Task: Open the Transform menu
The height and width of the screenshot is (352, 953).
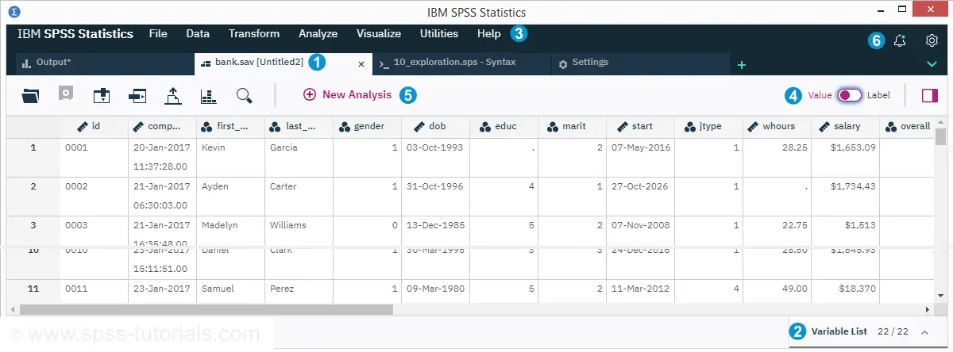Action: pyautogui.click(x=254, y=34)
